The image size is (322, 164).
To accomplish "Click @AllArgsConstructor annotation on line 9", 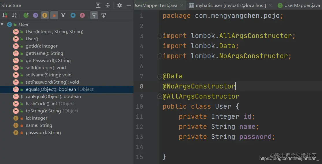I will click(x=201, y=96).
